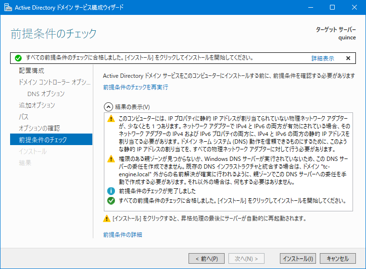366x269 pixels.
Task: Click the blue info icon for 前提条件のチェックが完了しました
Action: pyautogui.click(x=111, y=191)
